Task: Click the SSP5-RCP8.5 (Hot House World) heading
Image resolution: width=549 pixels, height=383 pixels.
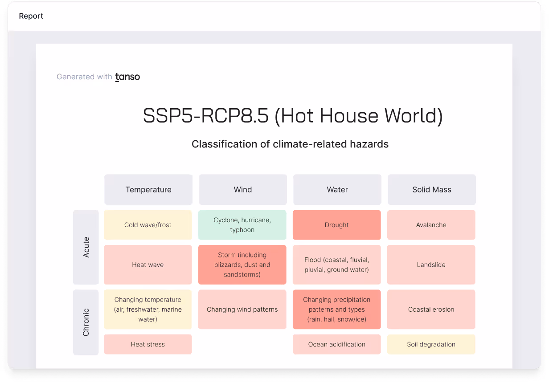Action: [x=293, y=116]
